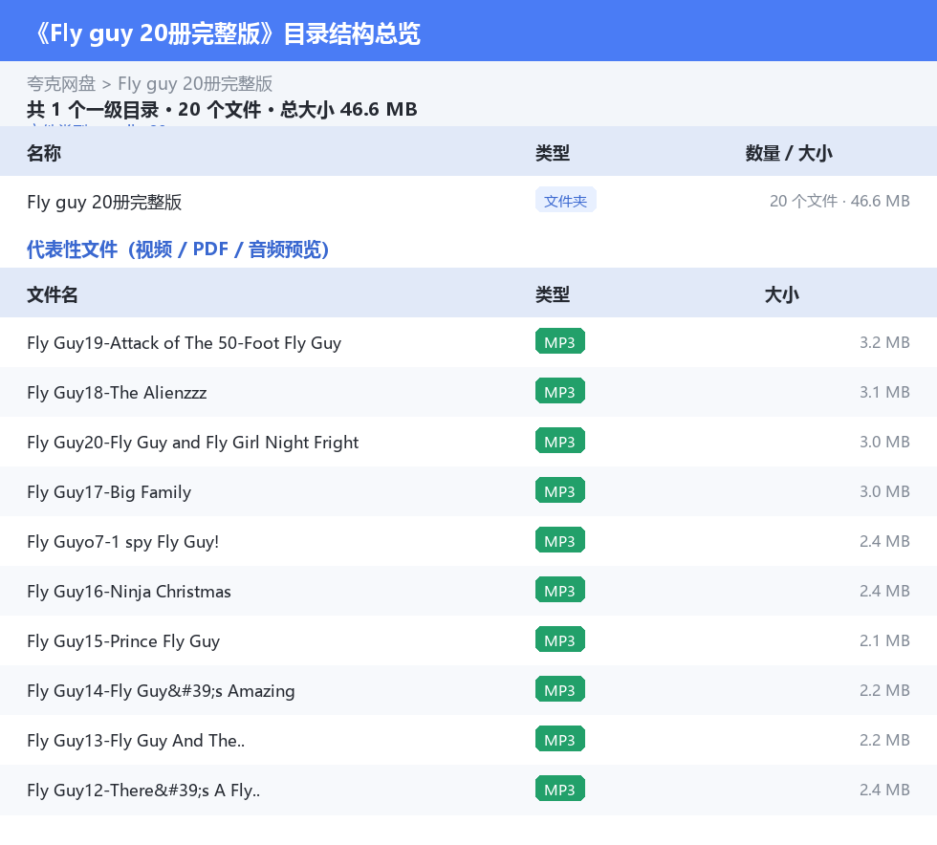Click MP3 badge for Fly Guy13 row
The image size is (937, 845).
(x=560, y=739)
